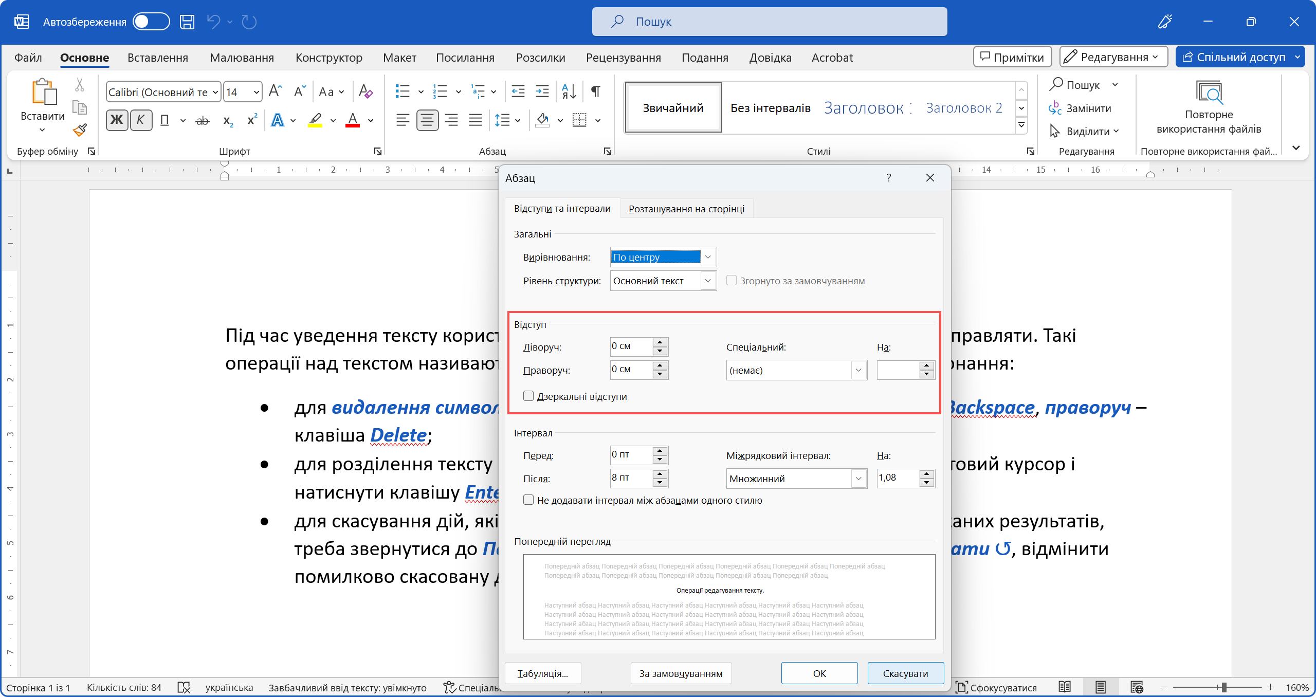1316x697 pixels.
Task: Open the Міжрядковий інтервал dropdown
Action: pos(857,478)
